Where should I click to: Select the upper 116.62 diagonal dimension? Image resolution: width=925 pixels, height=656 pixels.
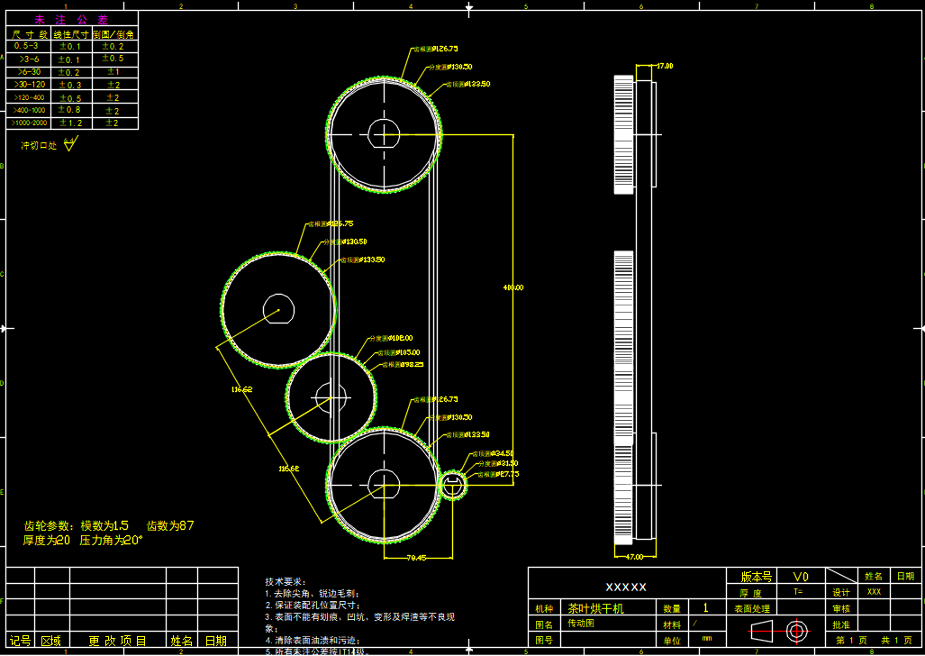point(242,389)
